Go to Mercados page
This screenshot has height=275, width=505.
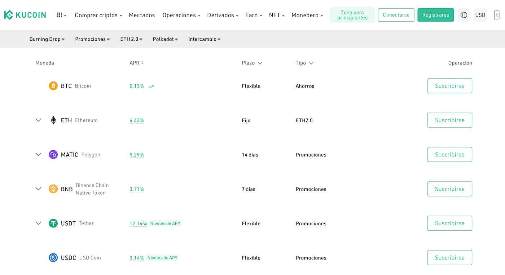(142, 15)
